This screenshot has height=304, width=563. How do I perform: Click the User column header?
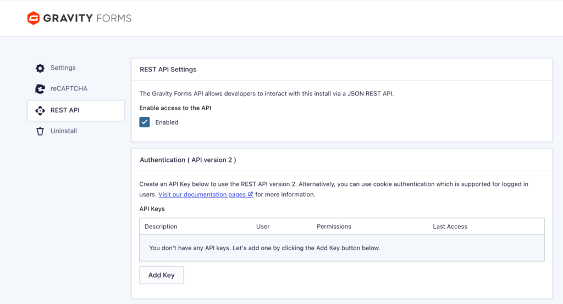(263, 227)
